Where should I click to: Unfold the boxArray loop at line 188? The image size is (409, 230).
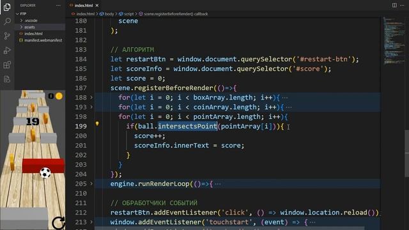(91, 98)
